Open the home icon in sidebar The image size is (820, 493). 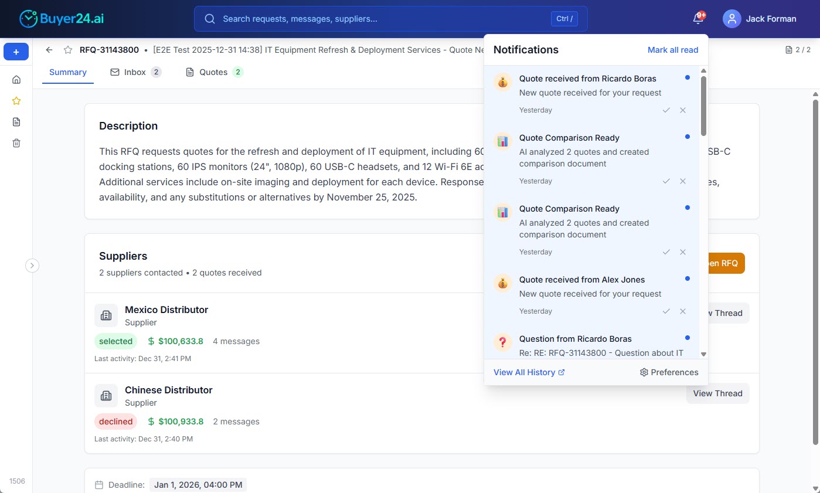[16, 80]
